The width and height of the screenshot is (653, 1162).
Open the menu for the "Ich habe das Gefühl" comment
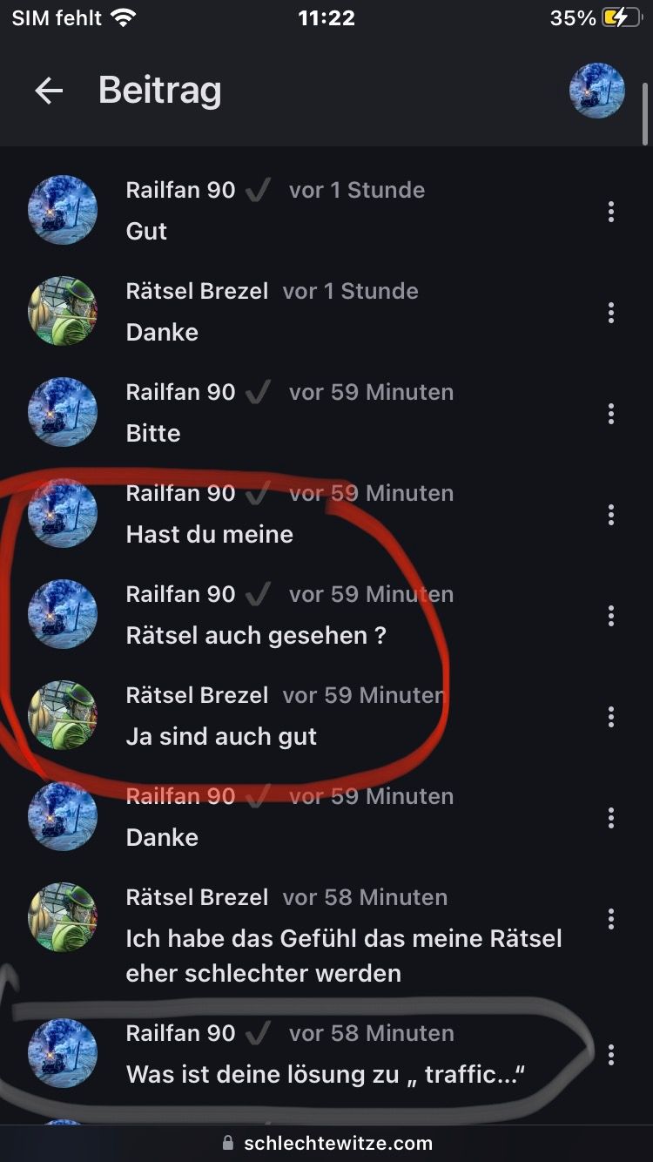click(611, 918)
